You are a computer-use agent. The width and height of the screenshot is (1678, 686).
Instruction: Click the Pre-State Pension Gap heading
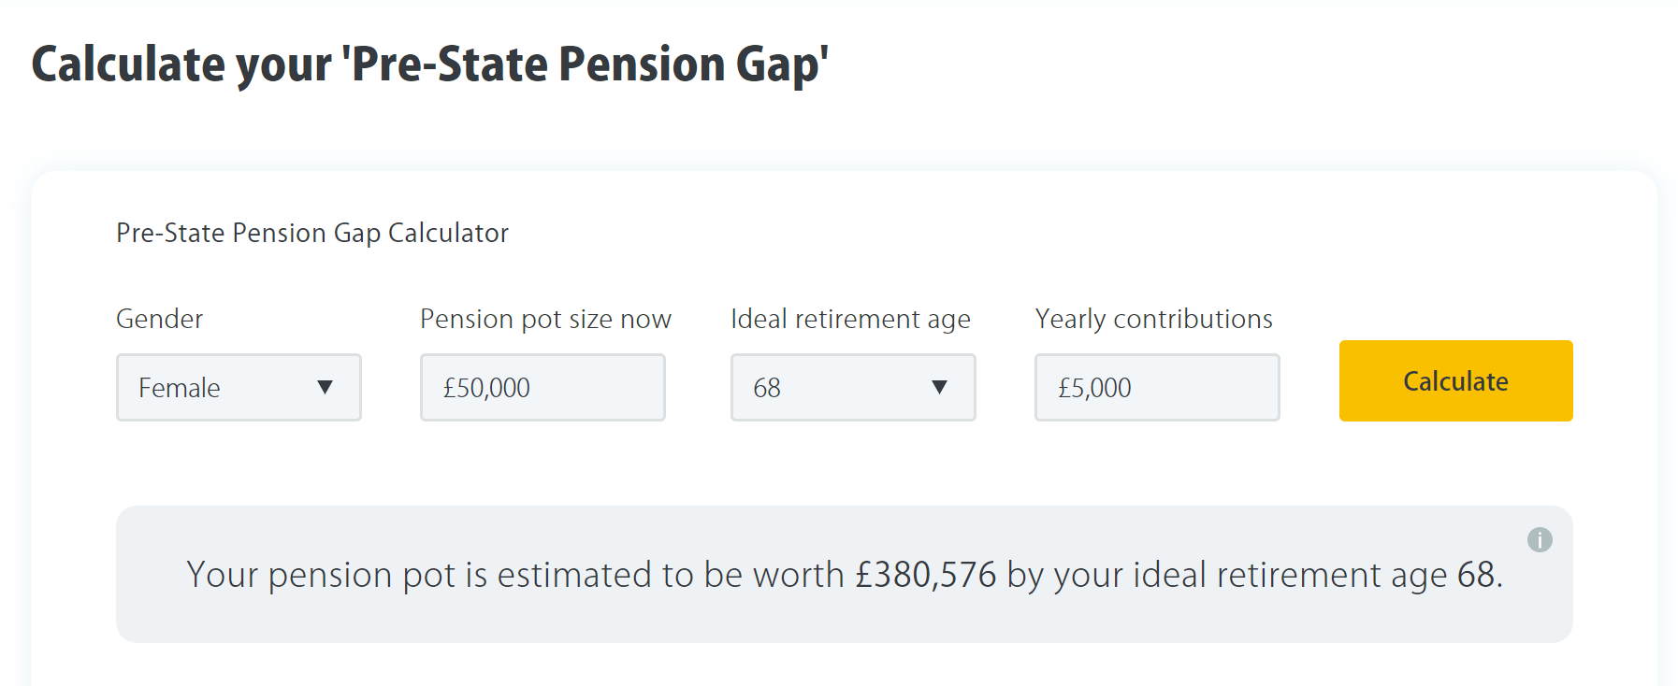pyautogui.click(x=430, y=64)
